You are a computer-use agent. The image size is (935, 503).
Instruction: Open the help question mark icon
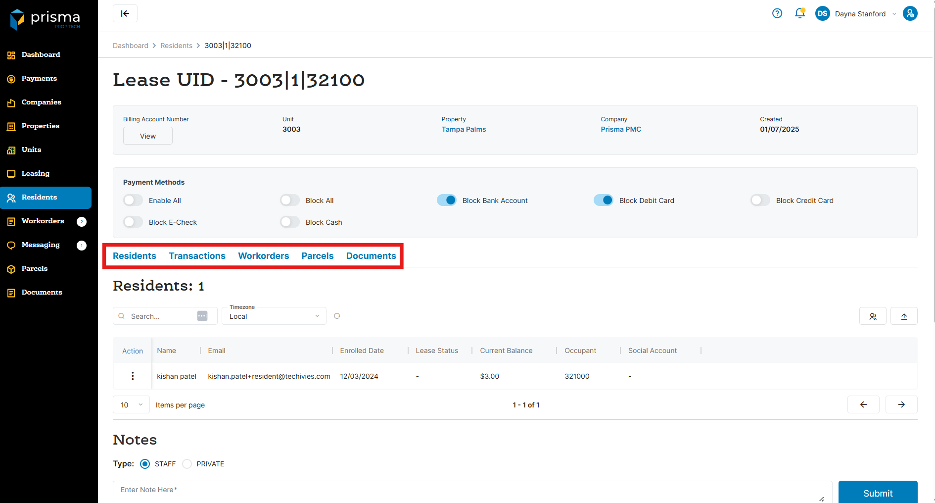(777, 13)
